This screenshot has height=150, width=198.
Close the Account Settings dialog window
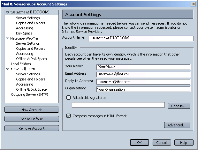193,4
